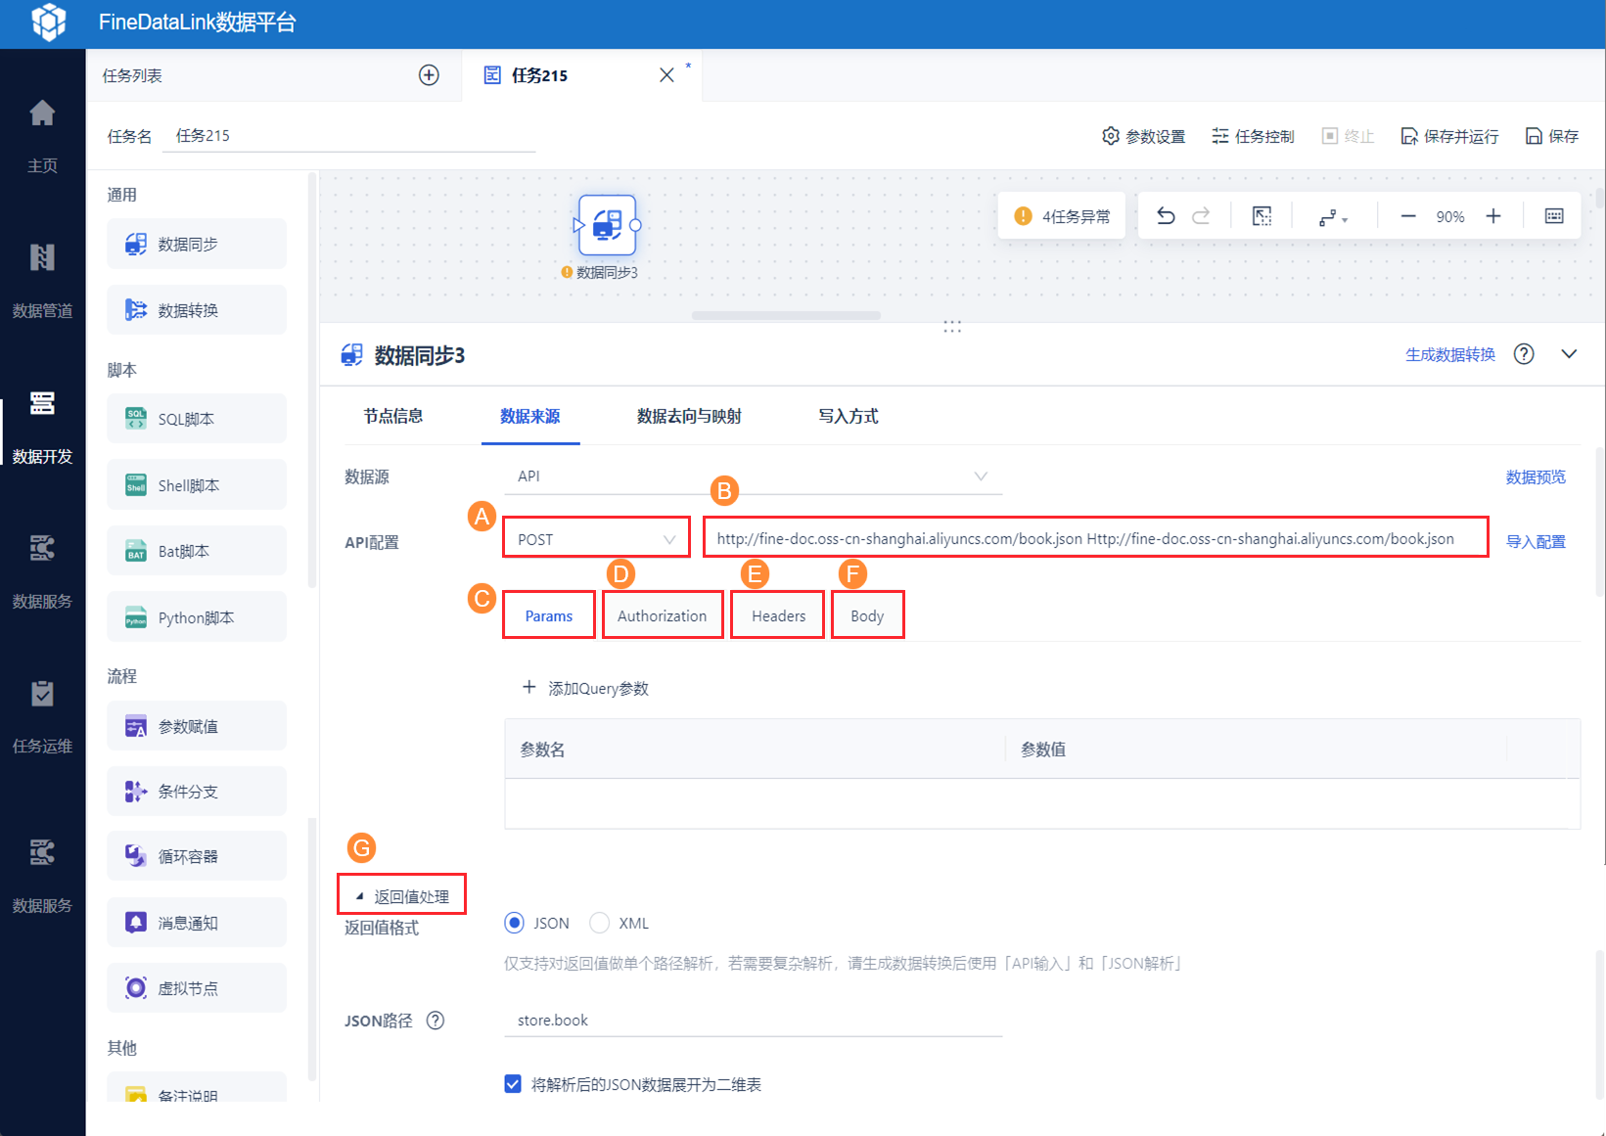Screen dimensions: 1606x1136
Task: Select 消息通知 node in palette
Action: (x=197, y=923)
